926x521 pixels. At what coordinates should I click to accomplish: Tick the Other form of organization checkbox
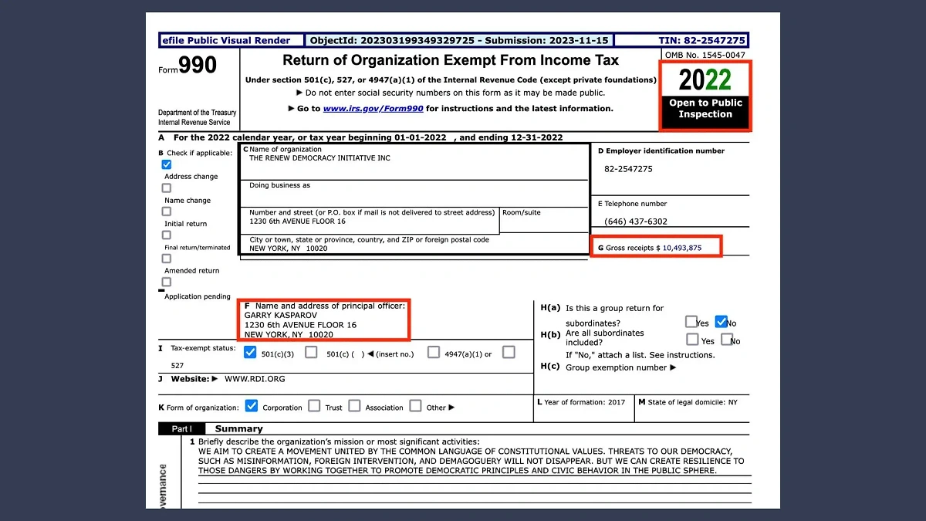415,406
